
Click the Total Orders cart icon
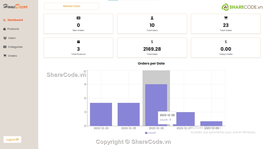click(x=226, y=18)
